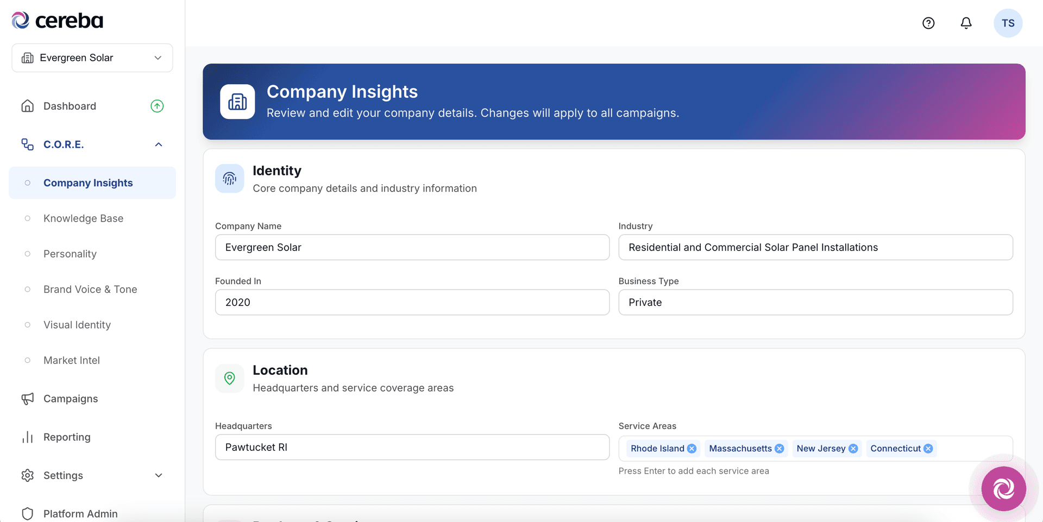Collapse the C.O.R.E. section

[x=158, y=144]
